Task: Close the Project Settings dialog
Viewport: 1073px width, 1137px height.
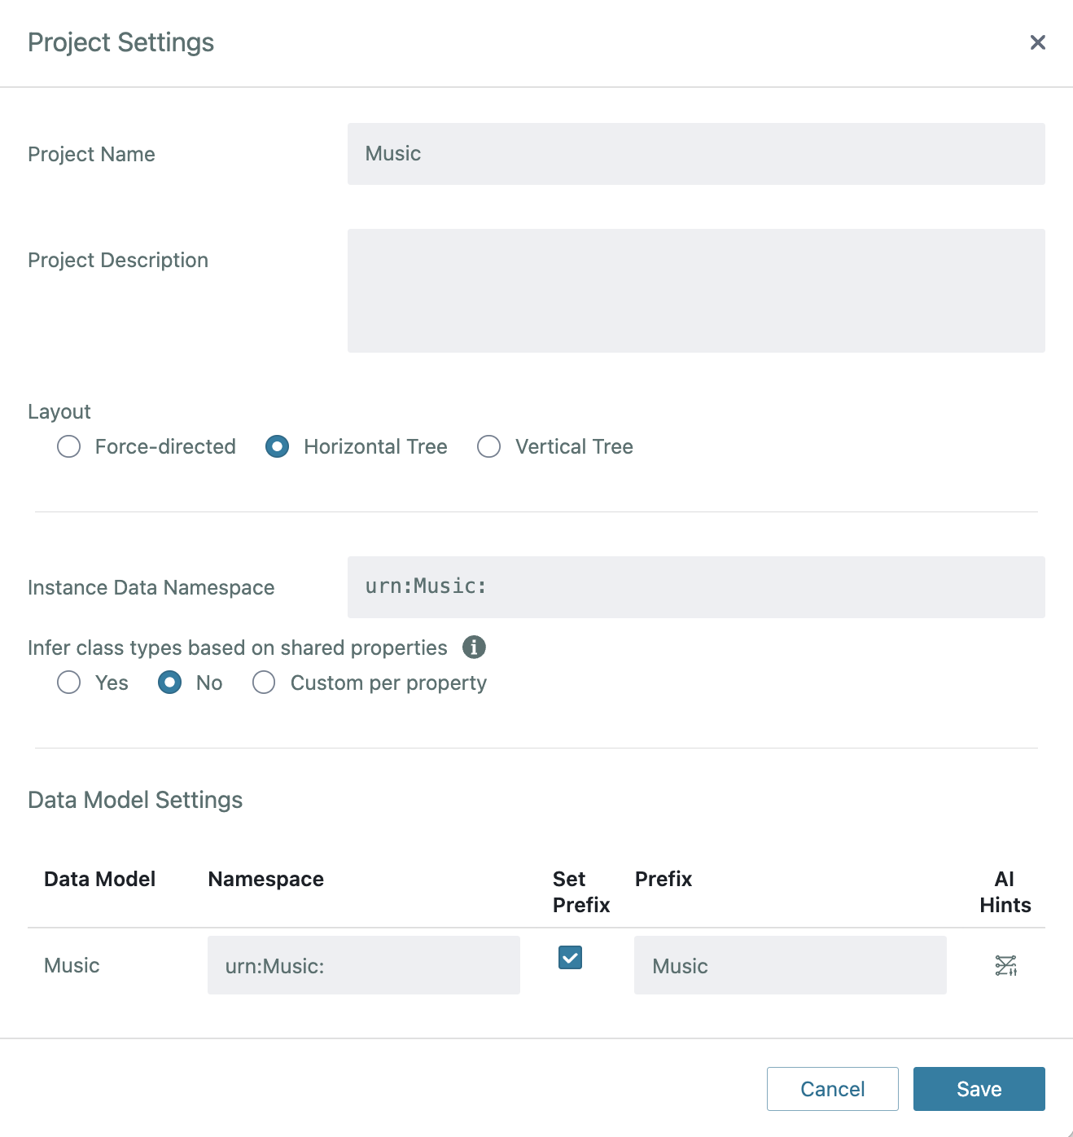Action: (1037, 42)
